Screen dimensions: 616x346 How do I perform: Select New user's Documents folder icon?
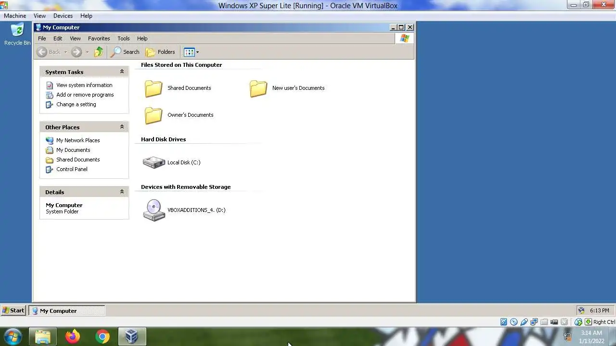[x=258, y=88]
